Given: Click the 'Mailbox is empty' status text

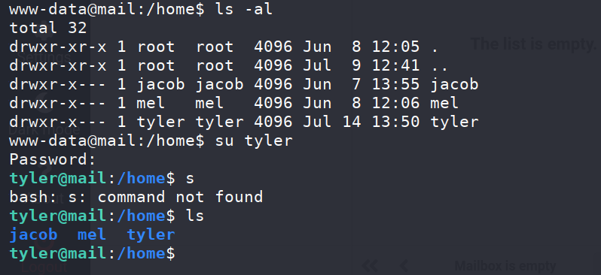Looking at the screenshot, I should point(505,266).
